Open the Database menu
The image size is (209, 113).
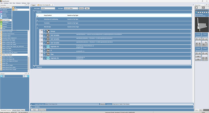[6, 3]
